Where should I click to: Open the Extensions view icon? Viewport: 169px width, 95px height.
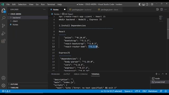(x=3, y=41)
